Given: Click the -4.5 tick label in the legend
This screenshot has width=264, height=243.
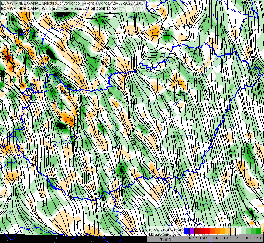Looking at the screenshot, I should click(x=195, y=238).
